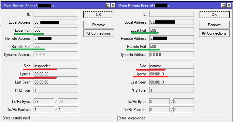Click the Tx/Rx Packets label in the initiator window
233x122 pixels.
click(x=135, y=110)
